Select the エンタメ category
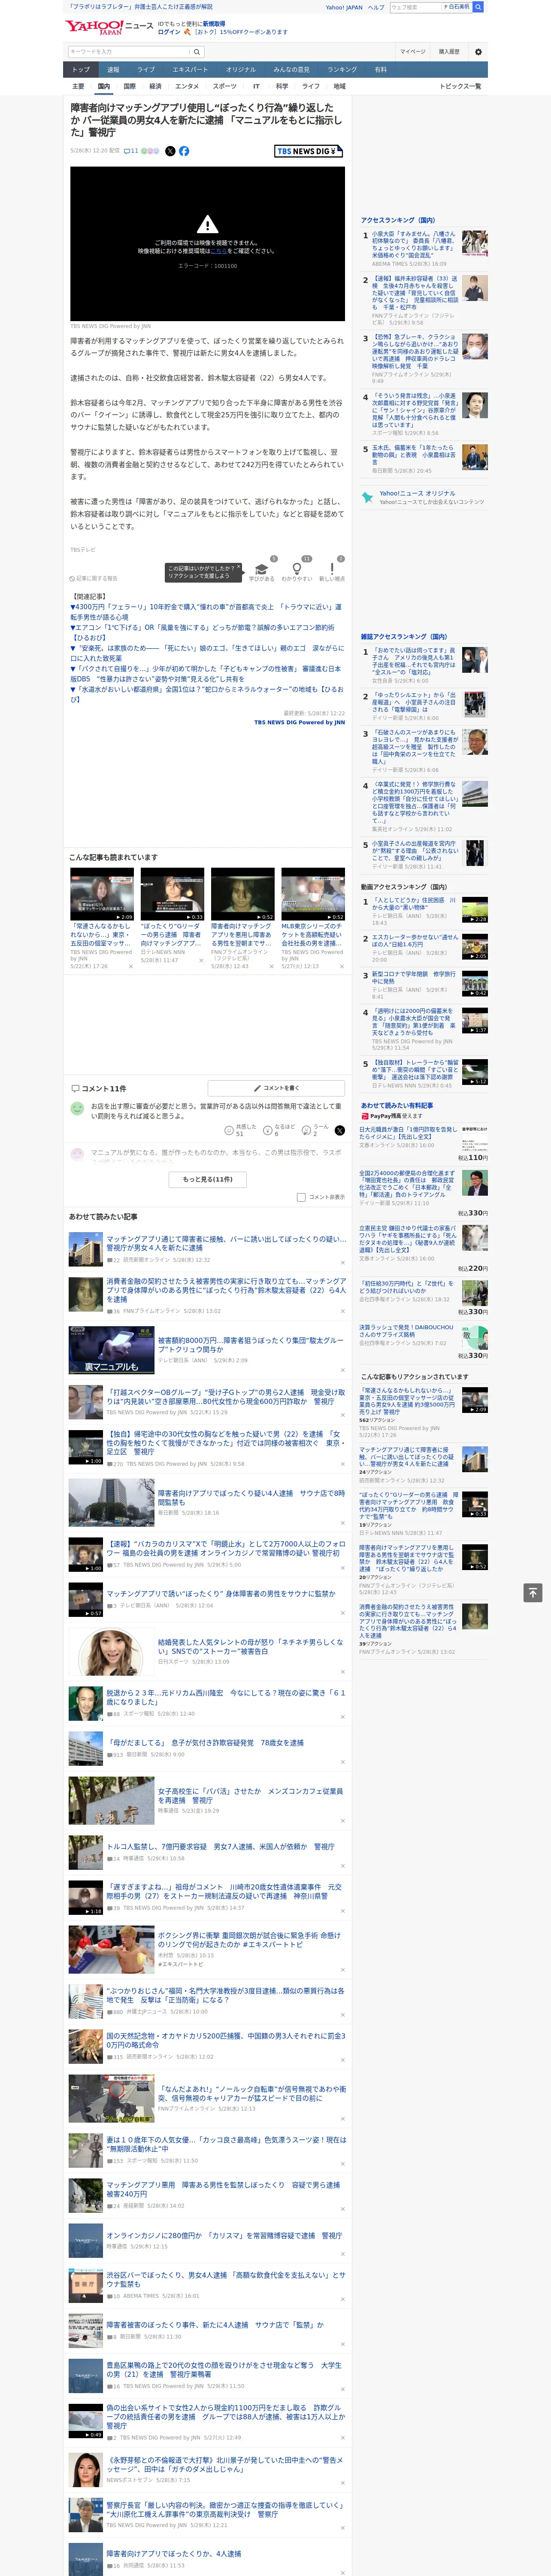 tap(187, 86)
